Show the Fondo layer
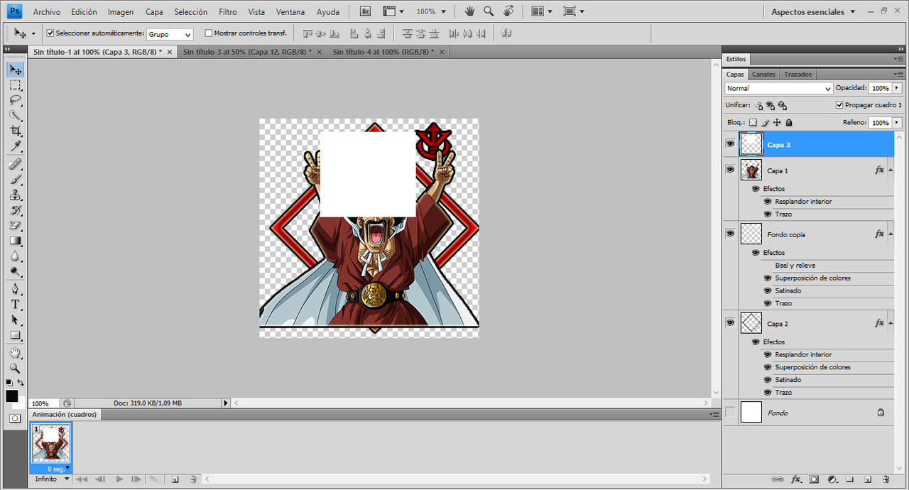 coord(730,413)
